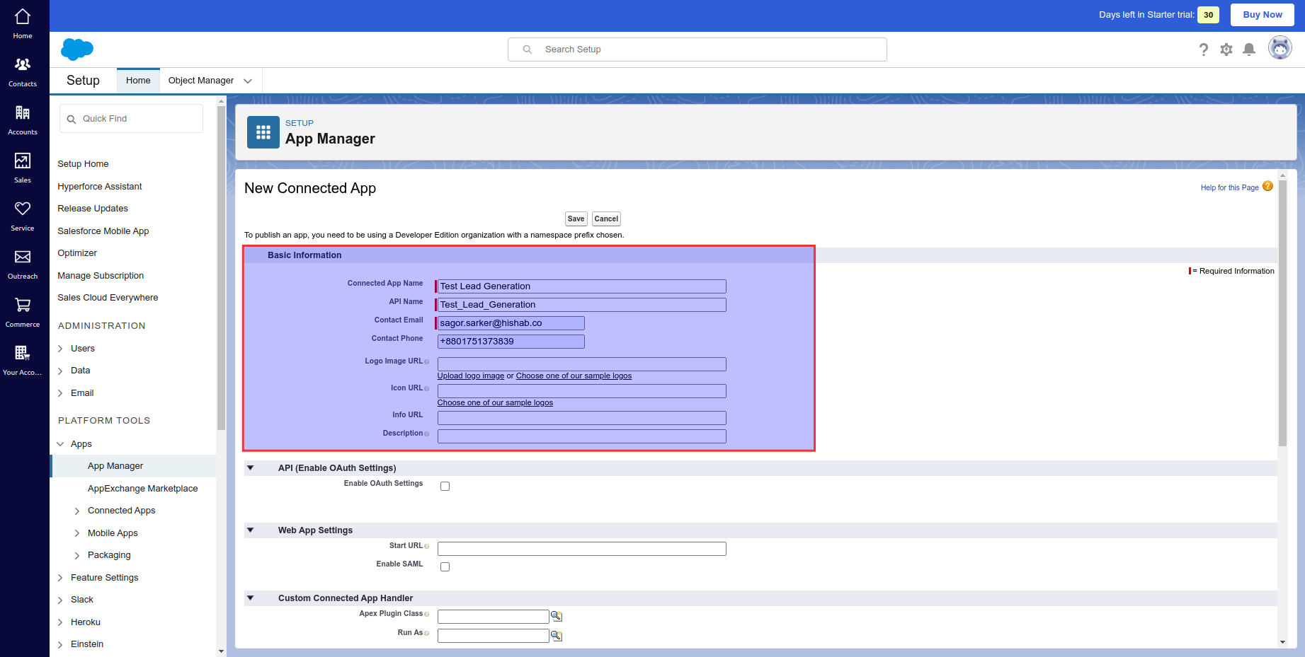Open the notifications bell
The width and height of the screenshot is (1305, 657).
click(1249, 50)
